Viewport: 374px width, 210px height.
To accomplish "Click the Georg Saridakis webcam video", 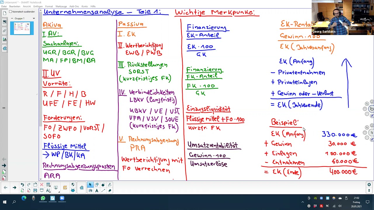I will [x=343, y=17].
